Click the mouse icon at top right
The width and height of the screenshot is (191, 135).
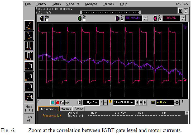(x=186, y=10)
